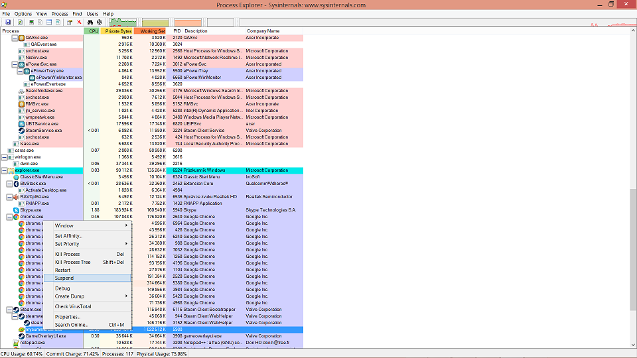The image size is (637, 358).
Task: Collapse the Steam.exe tree node
Action: [9, 310]
